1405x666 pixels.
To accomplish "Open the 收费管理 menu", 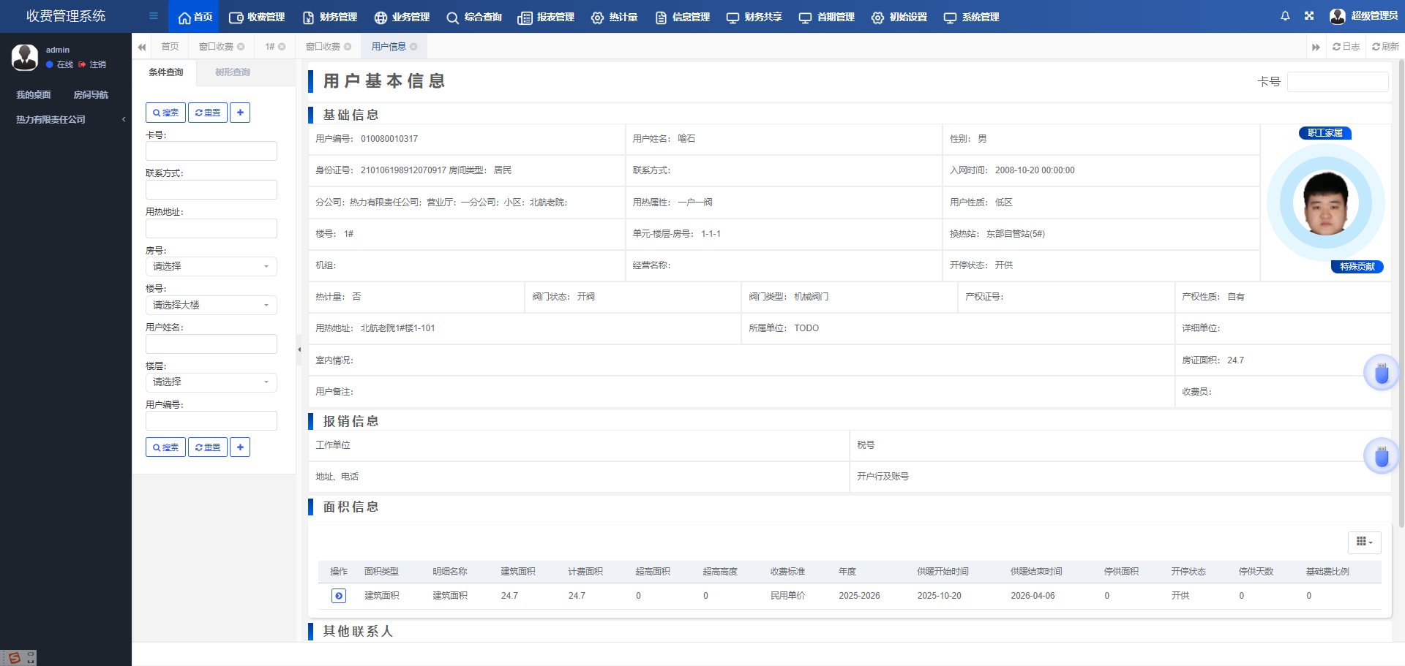I will 257,17.
